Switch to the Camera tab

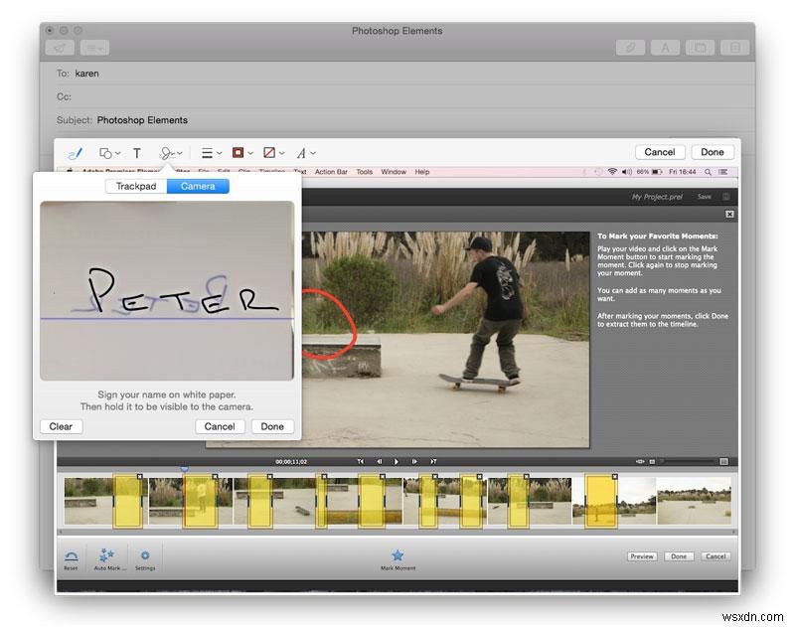click(x=196, y=186)
